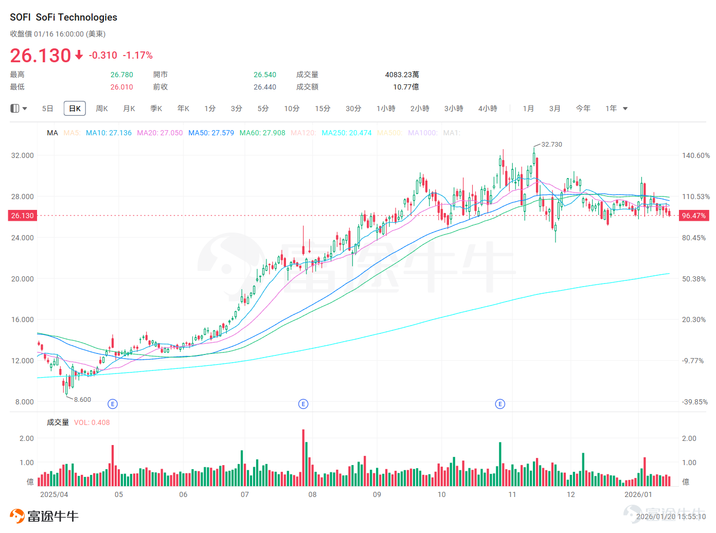Click the -1.17% change value
This screenshot has width=716, height=533.
pyautogui.click(x=138, y=55)
